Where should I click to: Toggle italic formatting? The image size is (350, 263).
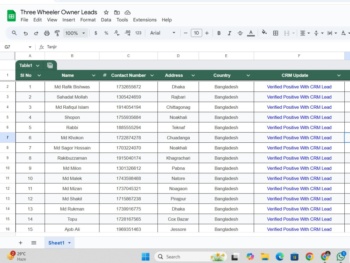pyautogui.click(x=230, y=33)
